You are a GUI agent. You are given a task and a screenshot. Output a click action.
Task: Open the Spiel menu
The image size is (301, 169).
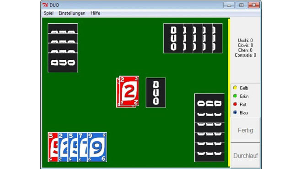coord(48,13)
